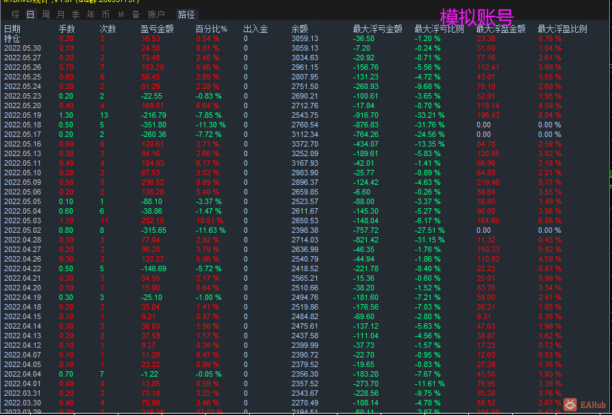Click trade count 13
Image resolution: width=612 pixels, height=415 pixels.
104,115
